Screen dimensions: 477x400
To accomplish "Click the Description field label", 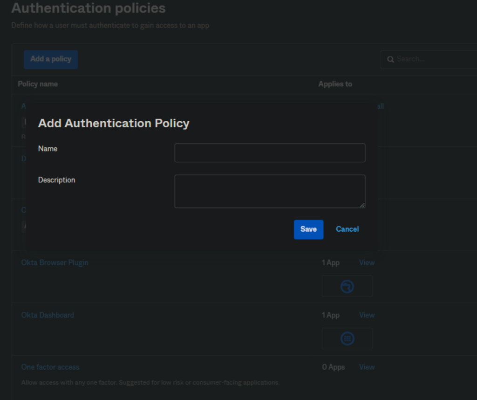I will tap(56, 180).
